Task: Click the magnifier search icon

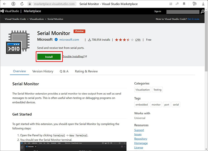Action: pos(202,12)
